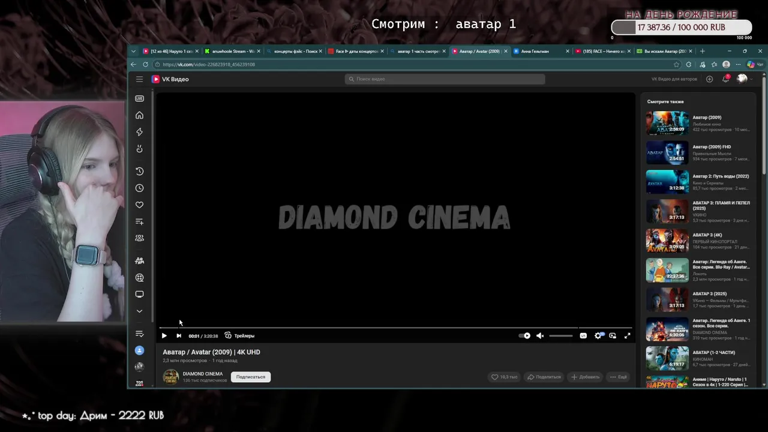Go to VK Видео home via logo

[170, 79]
